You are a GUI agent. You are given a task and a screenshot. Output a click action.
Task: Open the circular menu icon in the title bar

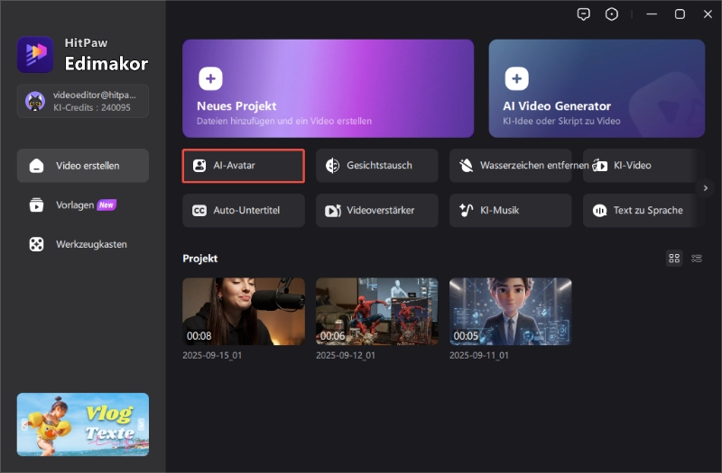tap(612, 14)
